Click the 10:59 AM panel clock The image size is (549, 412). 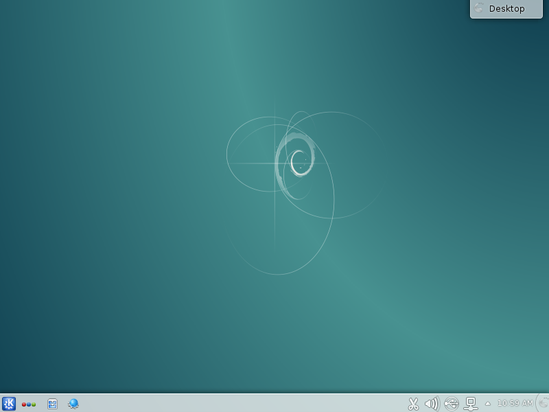(x=515, y=403)
